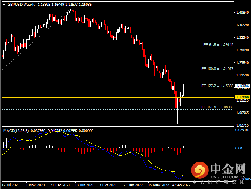This screenshot has height=189, width=251.
Task: Click MACD scale zero level 0.00
Action: 239,148
